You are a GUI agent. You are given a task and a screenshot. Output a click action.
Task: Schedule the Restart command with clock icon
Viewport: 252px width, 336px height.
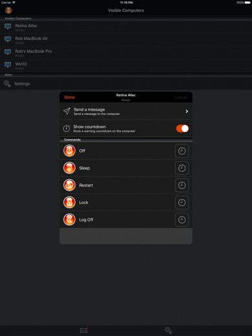click(x=182, y=185)
